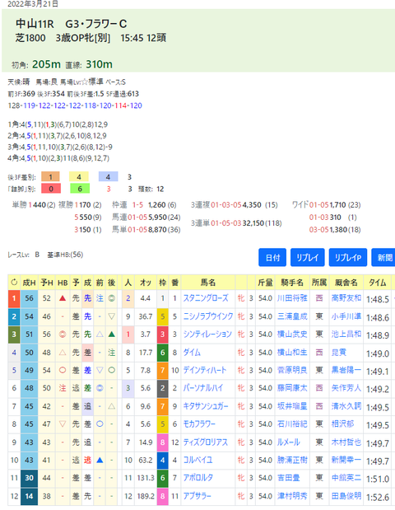Select odds value 189.2 cell

[x=146, y=496]
